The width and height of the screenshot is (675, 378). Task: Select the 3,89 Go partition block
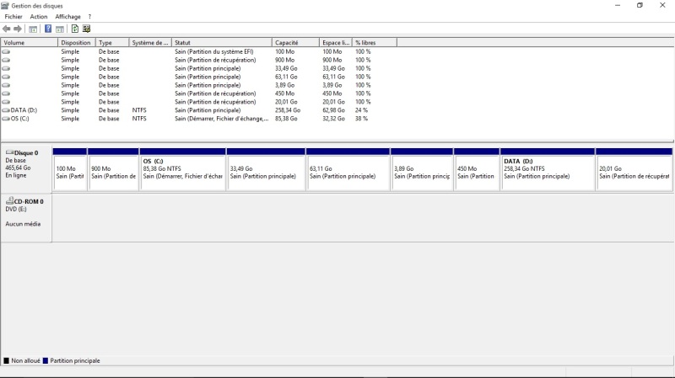421,169
